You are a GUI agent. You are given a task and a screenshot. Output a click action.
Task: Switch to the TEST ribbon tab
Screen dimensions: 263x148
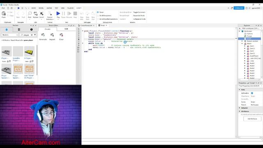(56, 8)
